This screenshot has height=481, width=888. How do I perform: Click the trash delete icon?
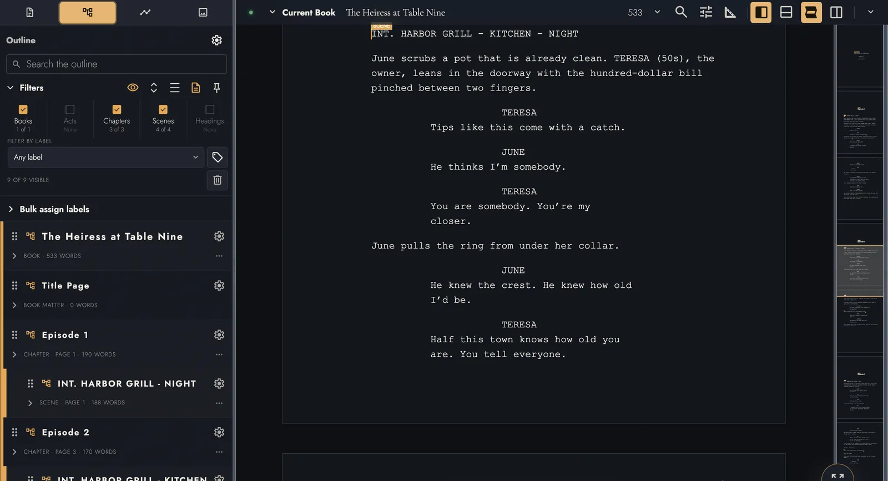[218, 180]
